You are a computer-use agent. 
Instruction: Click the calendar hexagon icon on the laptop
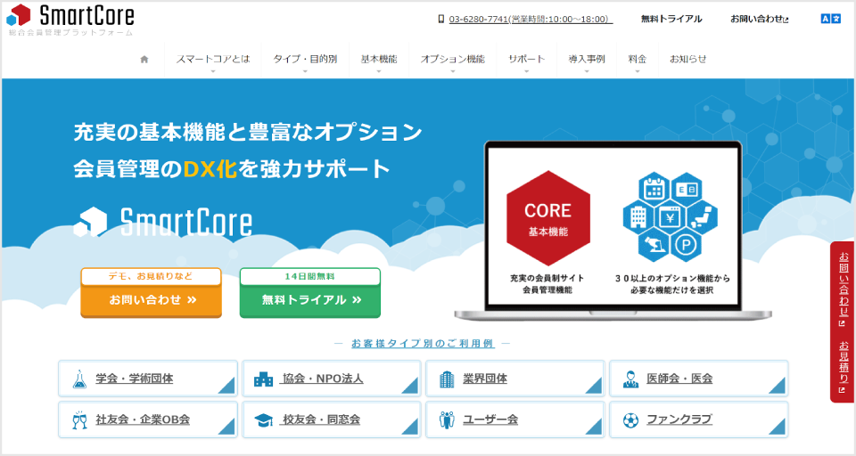pos(654,190)
